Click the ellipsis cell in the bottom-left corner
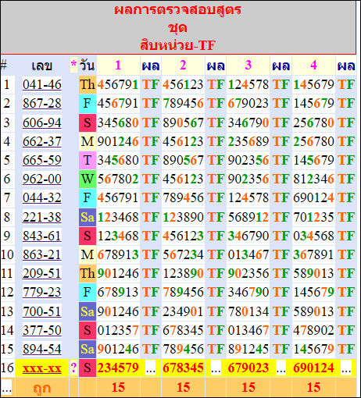This screenshot has height=398, width=361. (x=7, y=388)
